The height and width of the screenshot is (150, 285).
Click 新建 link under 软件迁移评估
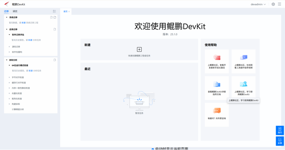click(x=30, y=40)
